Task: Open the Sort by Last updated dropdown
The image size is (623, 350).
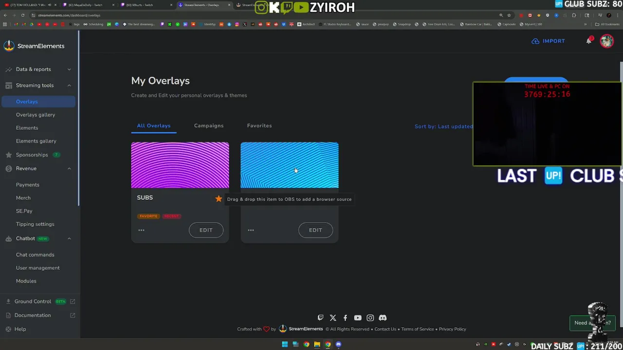Action: [443, 126]
